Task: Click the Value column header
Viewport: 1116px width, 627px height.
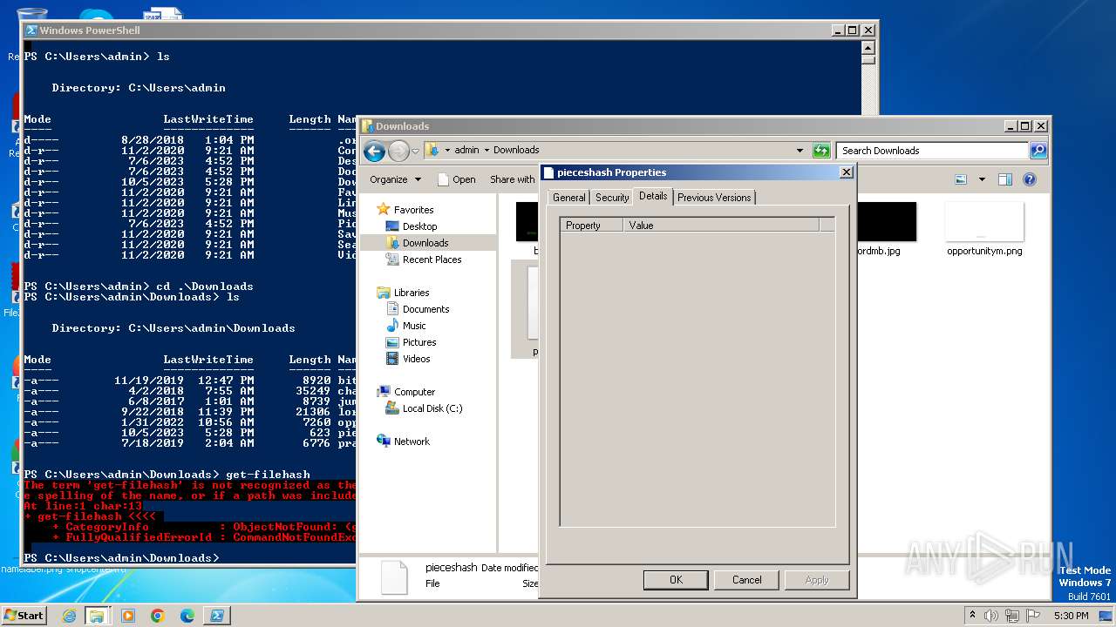Action: pos(721,226)
